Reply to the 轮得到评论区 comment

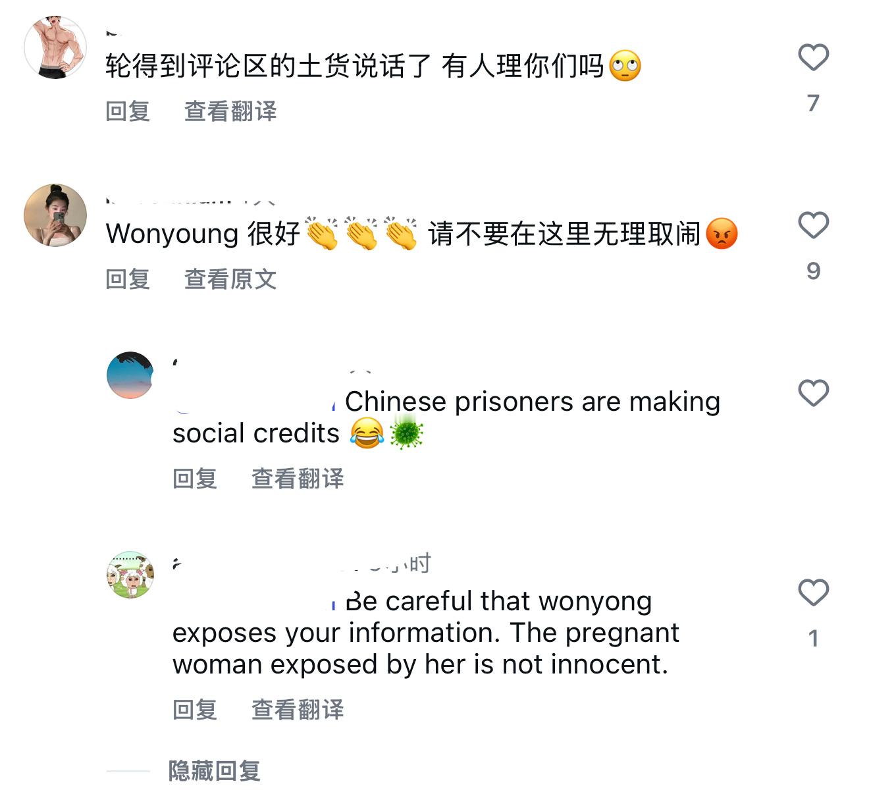128,111
